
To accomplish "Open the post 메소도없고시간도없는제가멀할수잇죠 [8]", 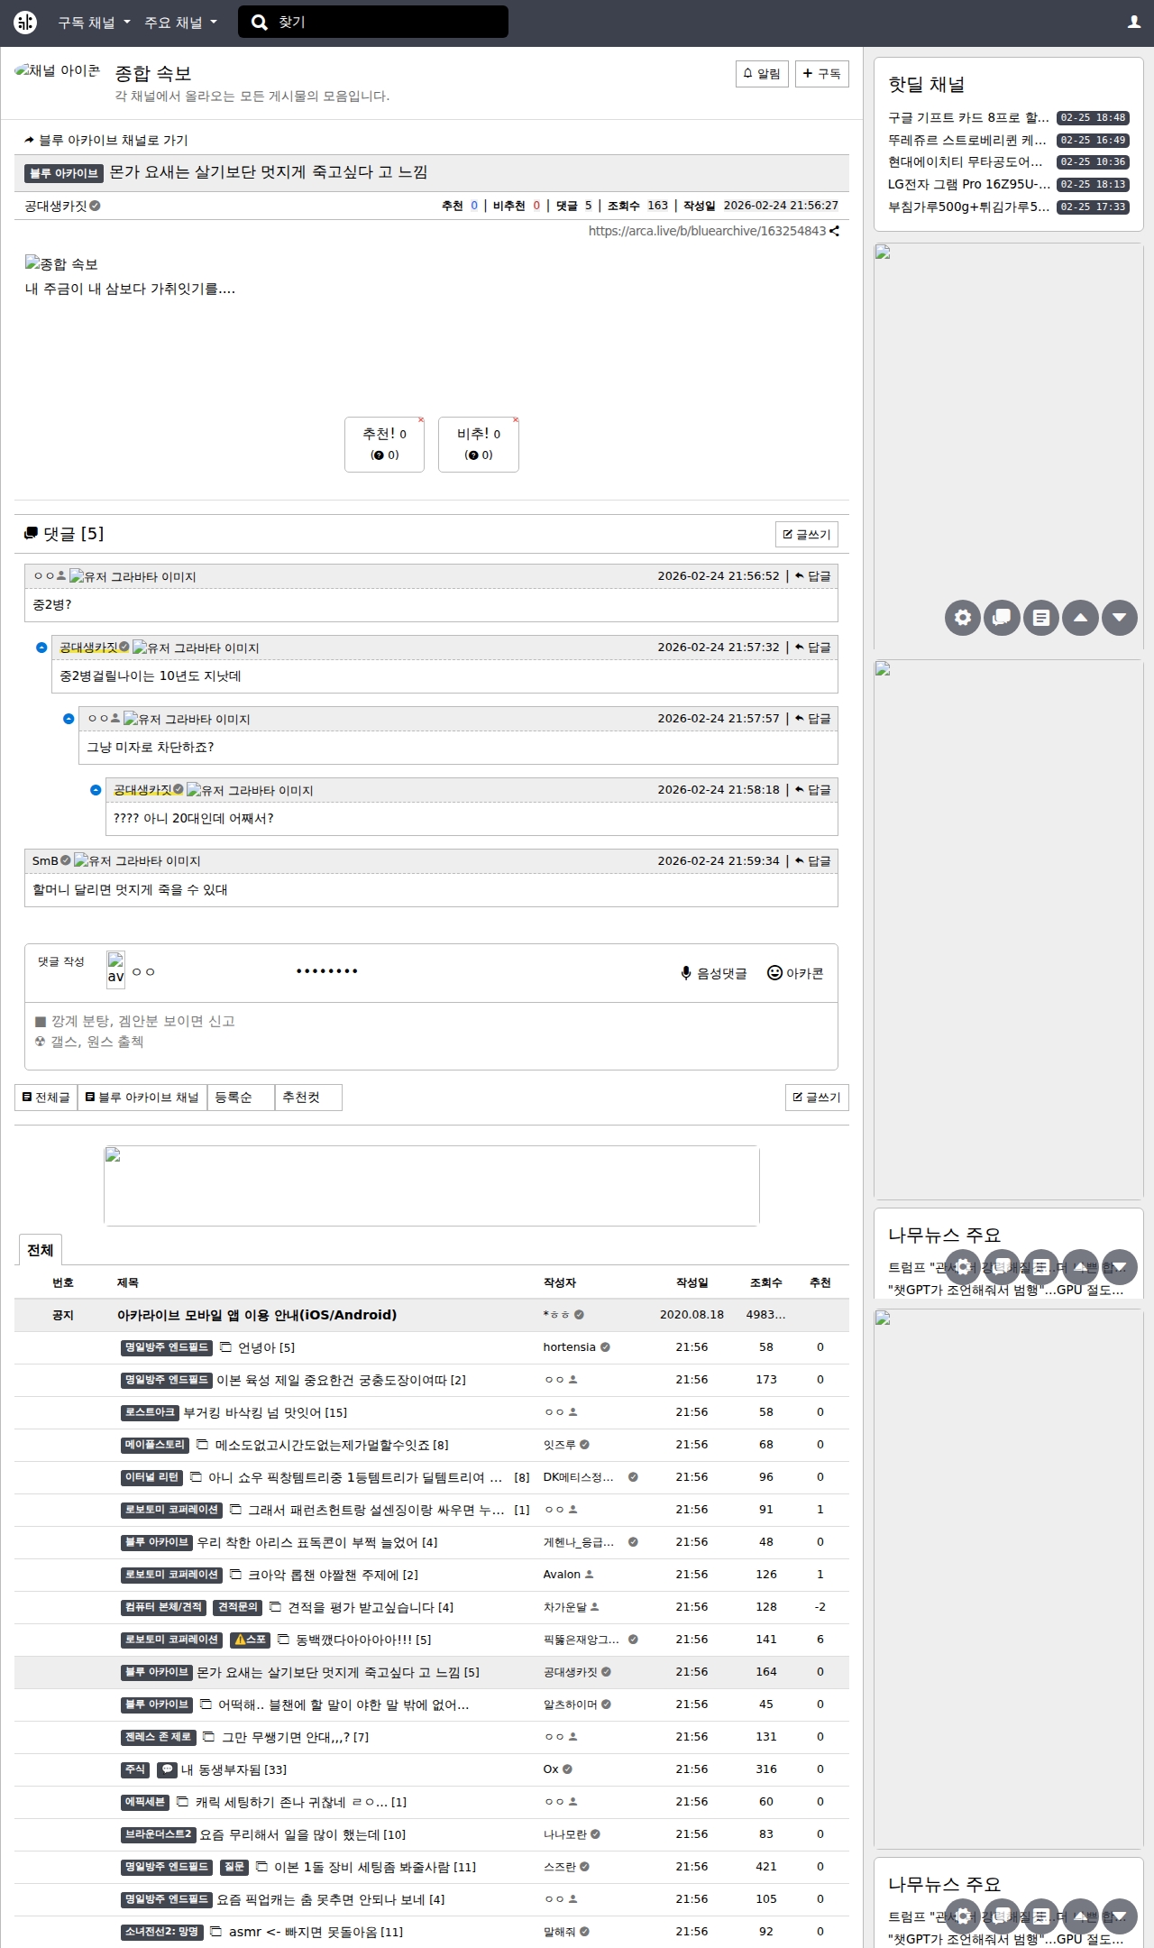I will pyautogui.click(x=331, y=1446).
